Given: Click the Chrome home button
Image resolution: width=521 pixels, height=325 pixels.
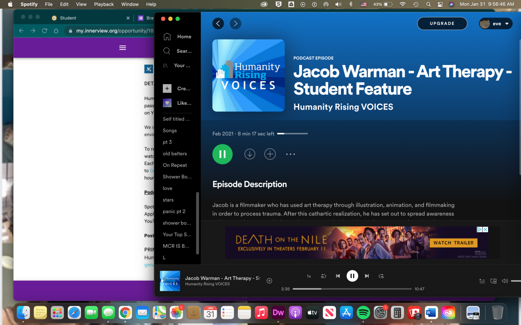Looking at the screenshot, I should [x=56, y=31].
